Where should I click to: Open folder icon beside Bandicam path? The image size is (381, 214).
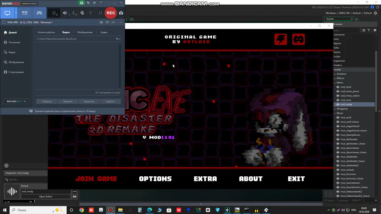pyautogui.click(x=117, y=39)
